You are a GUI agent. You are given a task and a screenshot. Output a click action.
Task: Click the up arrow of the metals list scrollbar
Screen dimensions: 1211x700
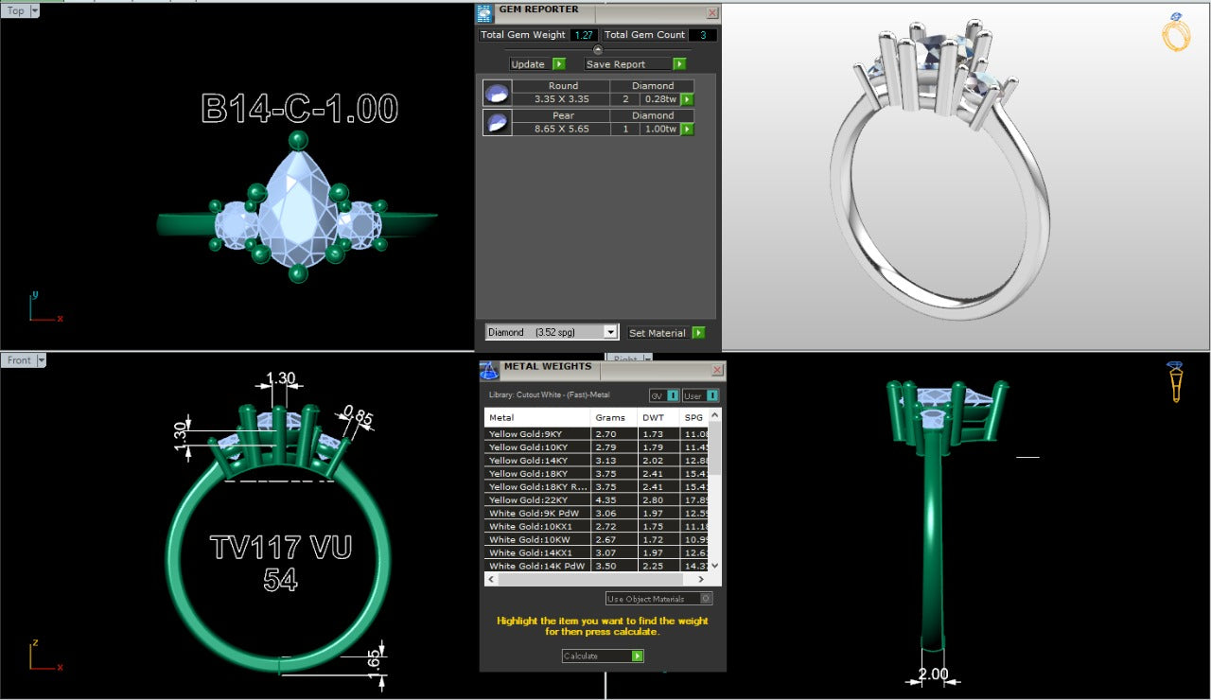(x=714, y=413)
